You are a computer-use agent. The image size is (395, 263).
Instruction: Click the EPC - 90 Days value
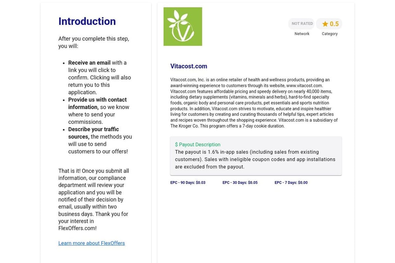pyautogui.click(x=188, y=183)
